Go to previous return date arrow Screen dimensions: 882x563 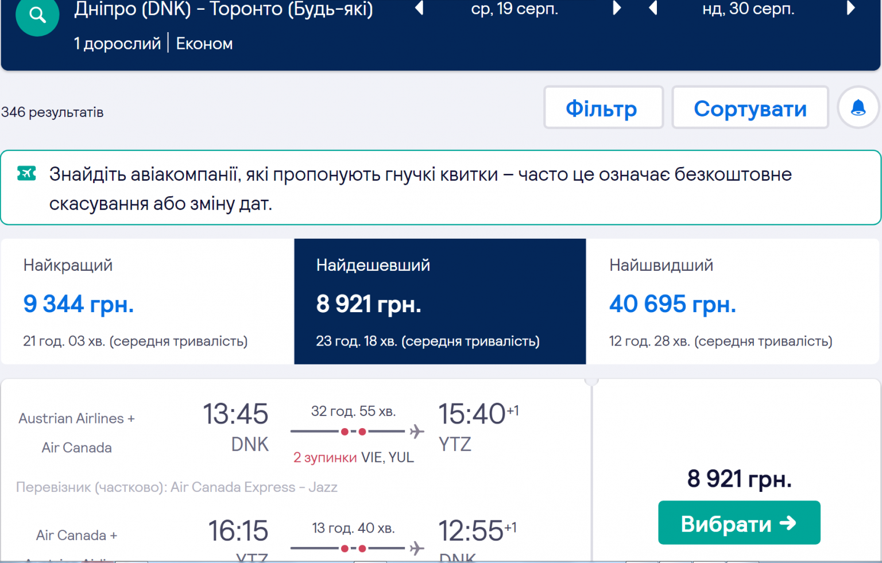point(653,8)
